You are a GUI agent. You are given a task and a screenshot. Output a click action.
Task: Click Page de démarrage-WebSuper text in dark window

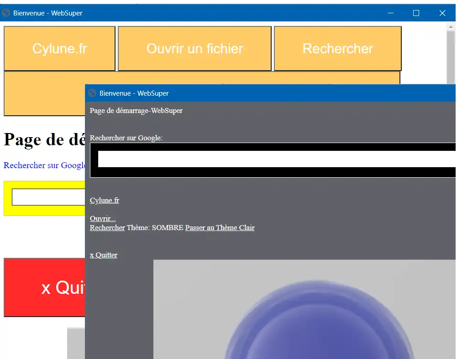coord(136,111)
